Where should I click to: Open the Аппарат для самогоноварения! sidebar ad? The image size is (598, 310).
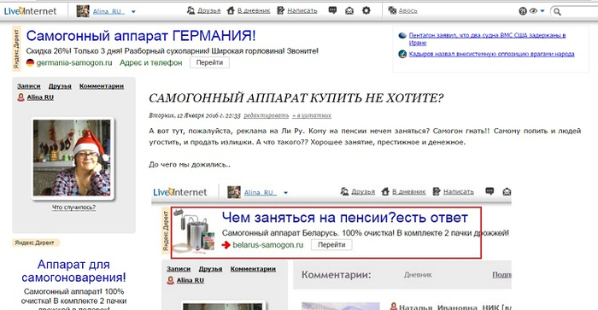click(x=73, y=271)
